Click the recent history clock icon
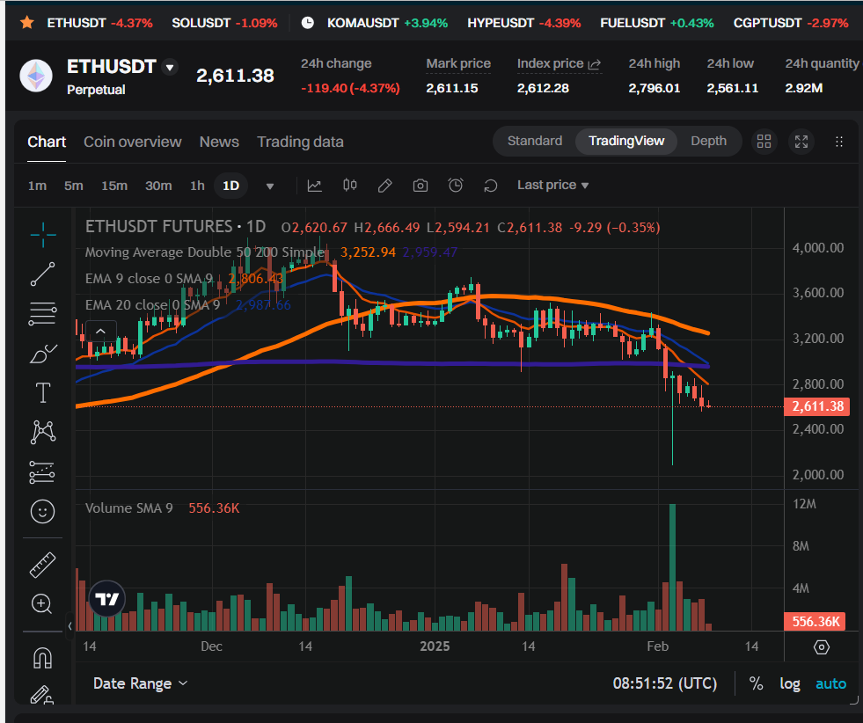This screenshot has height=723, width=863. (x=308, y=23)
